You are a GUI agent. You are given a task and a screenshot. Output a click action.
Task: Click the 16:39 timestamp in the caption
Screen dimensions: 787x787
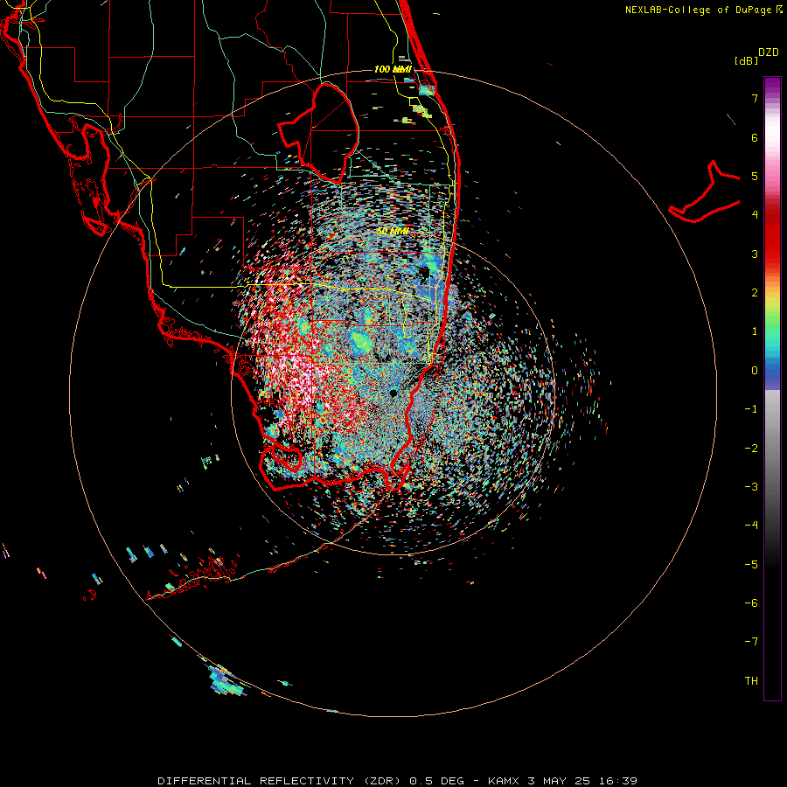click(616, 781)
